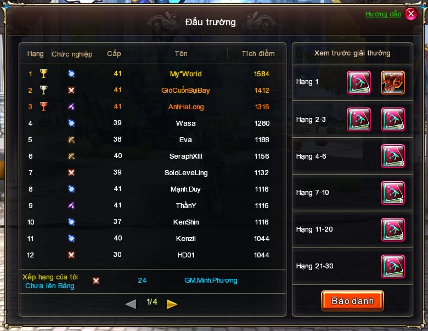
Task: Click the dragon reward icon for Hạng 1
Action: coord(393,82)
